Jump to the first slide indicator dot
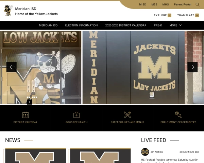Screen dimensions: 204x163 tap(28, 97)
